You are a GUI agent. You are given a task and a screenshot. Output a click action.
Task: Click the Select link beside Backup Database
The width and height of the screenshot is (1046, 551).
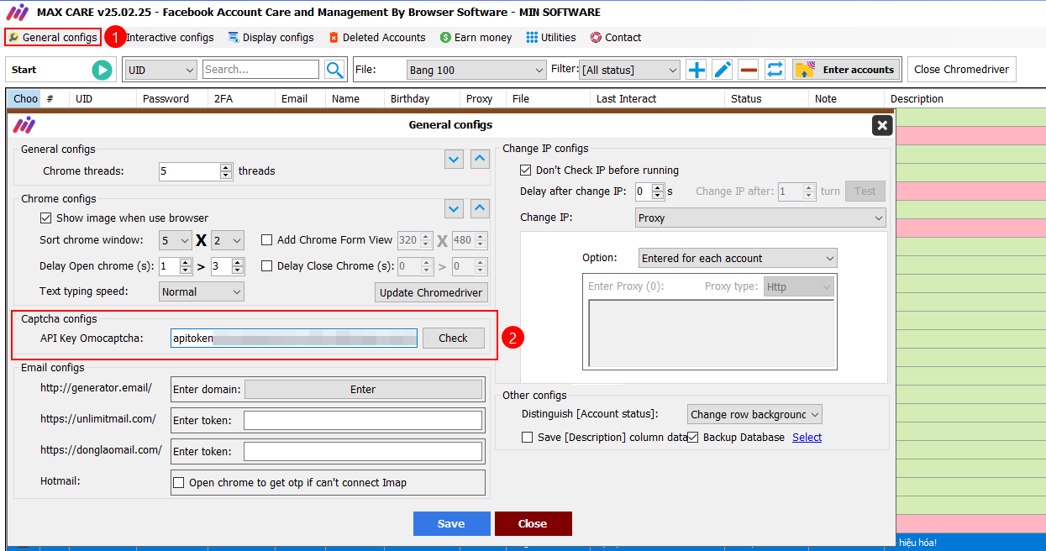tap(807, 437)
